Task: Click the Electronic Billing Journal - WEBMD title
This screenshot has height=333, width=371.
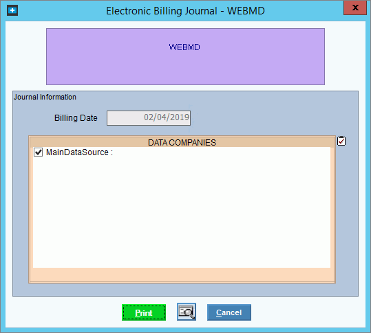Action: (185, 11)
